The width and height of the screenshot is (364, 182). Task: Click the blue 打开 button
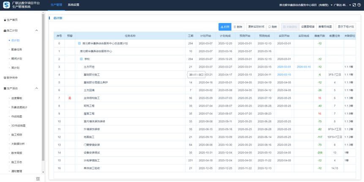click(x=225, y=27)
